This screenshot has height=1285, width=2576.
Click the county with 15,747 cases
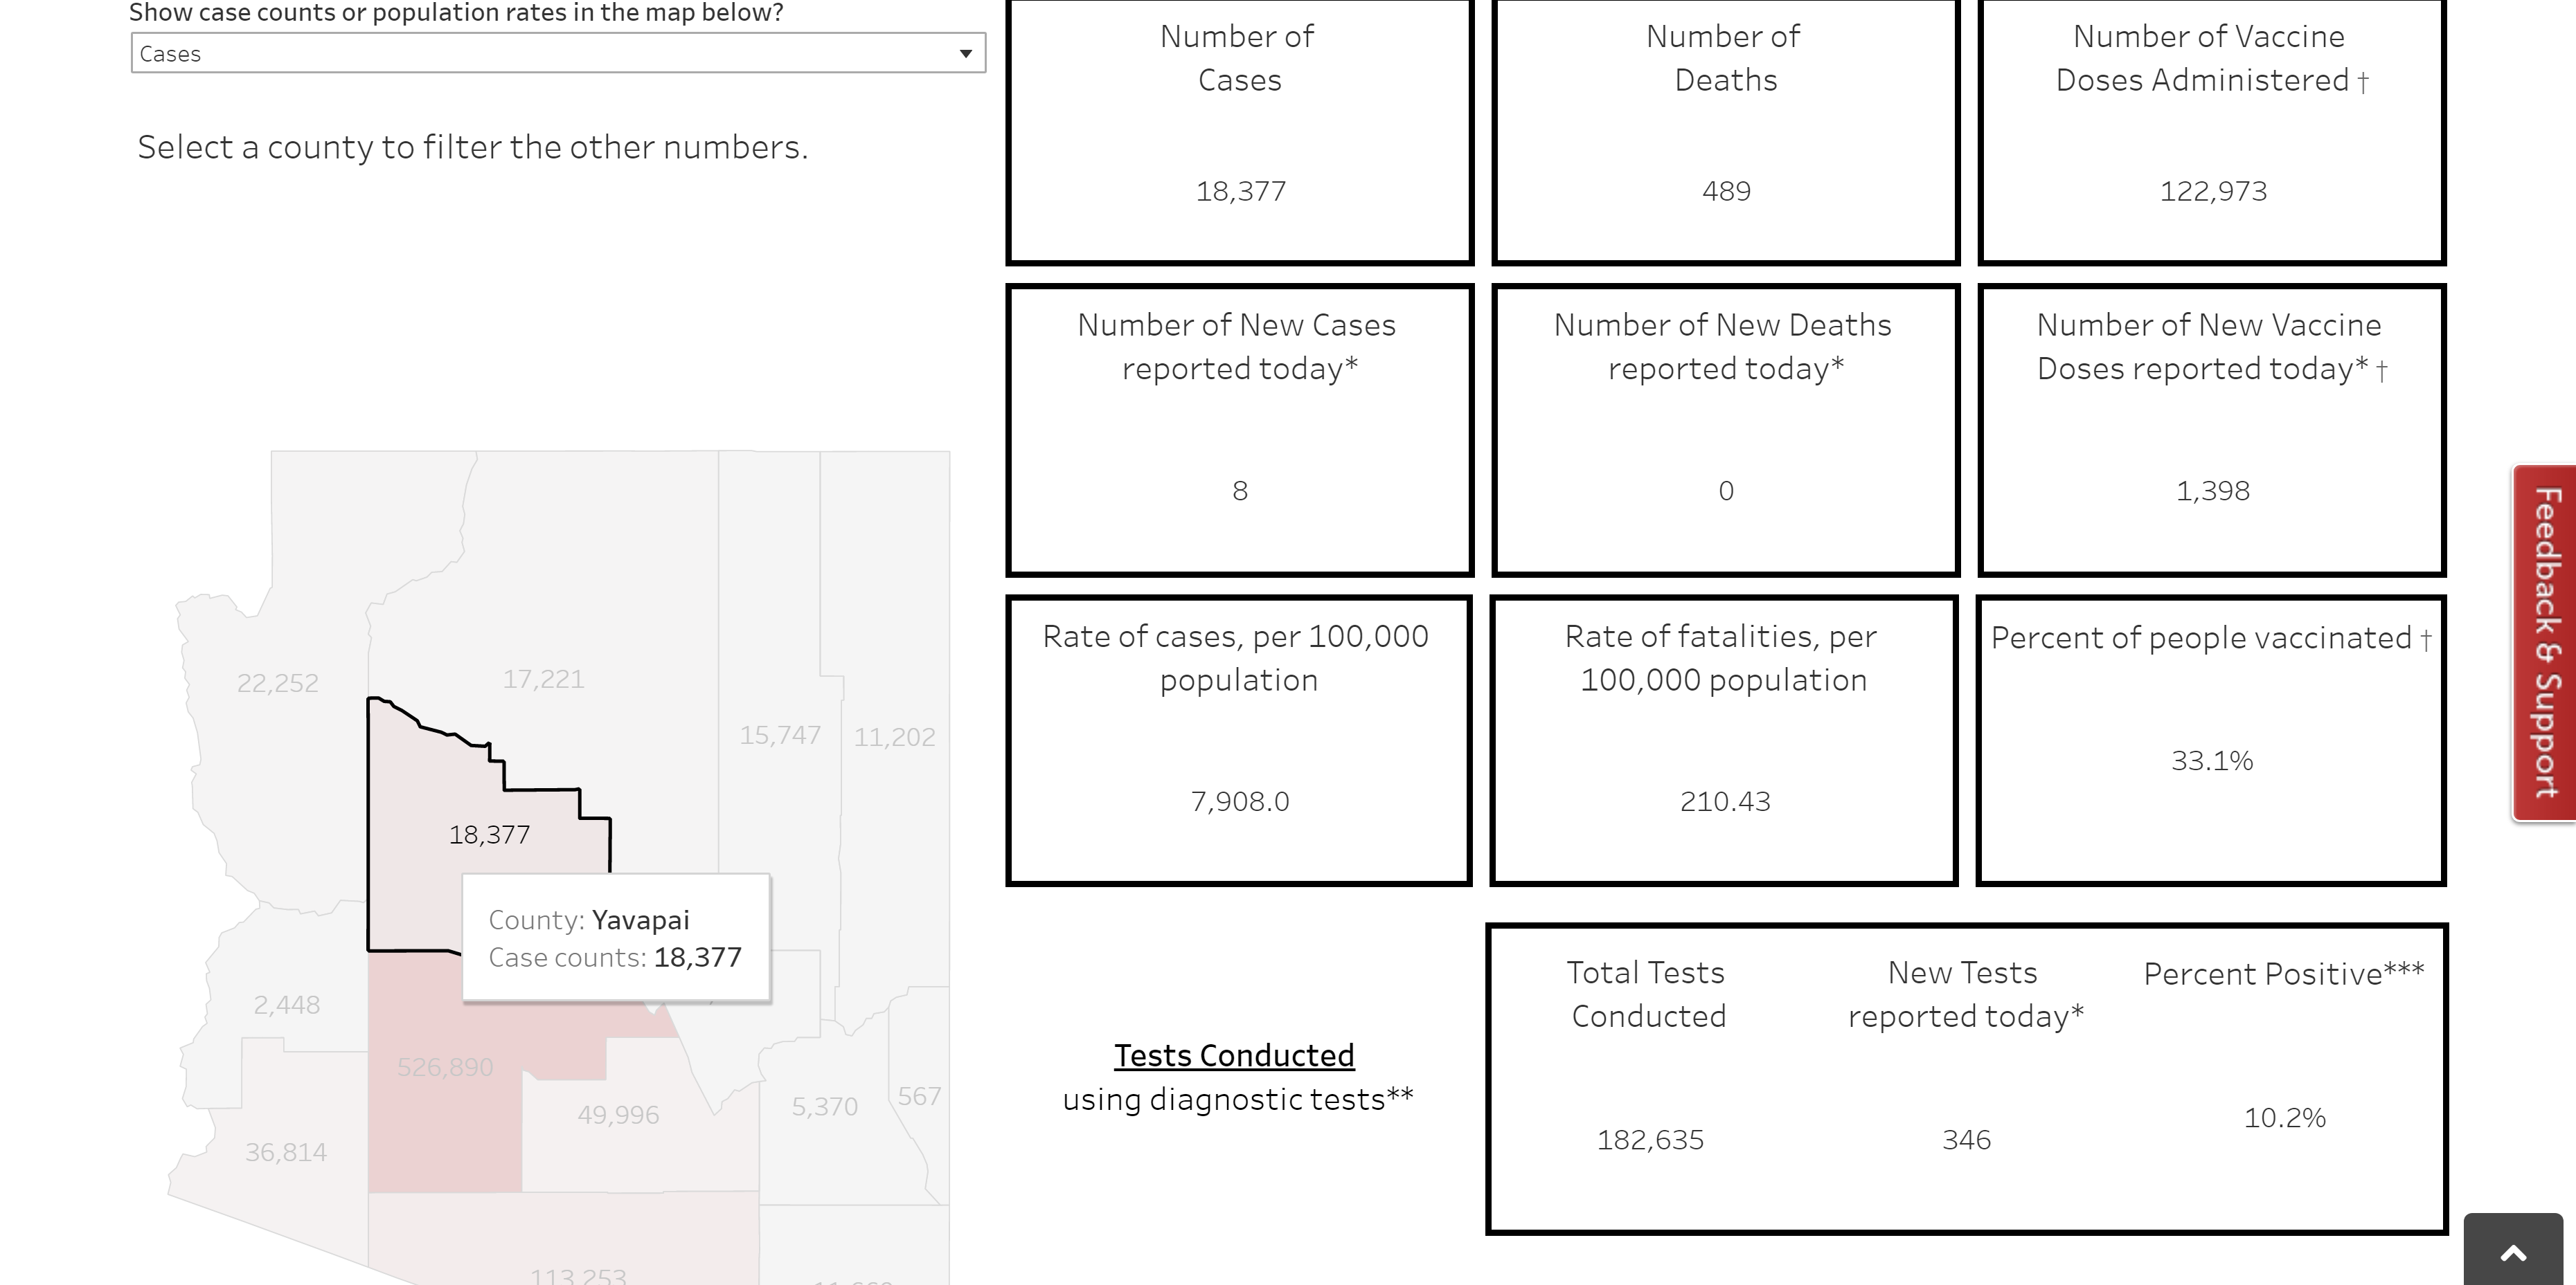click(779, 736)
